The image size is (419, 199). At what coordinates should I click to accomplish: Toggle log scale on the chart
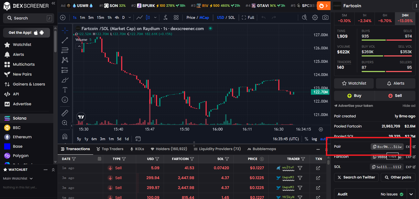pyautogui.click(x=314, y=139)
